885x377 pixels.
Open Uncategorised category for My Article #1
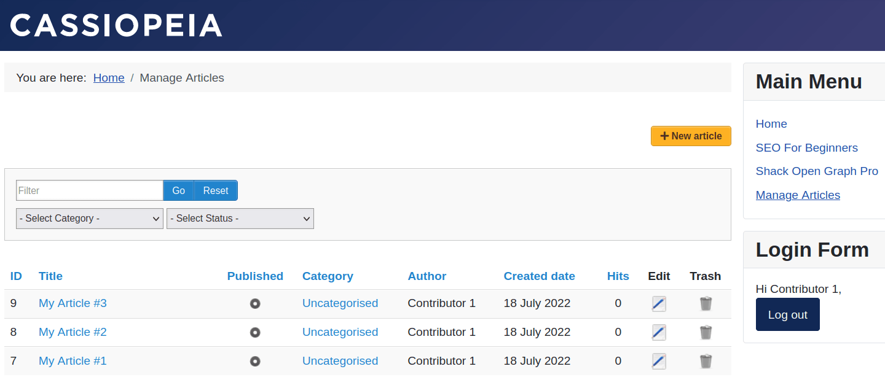click(x=340, y=361)
